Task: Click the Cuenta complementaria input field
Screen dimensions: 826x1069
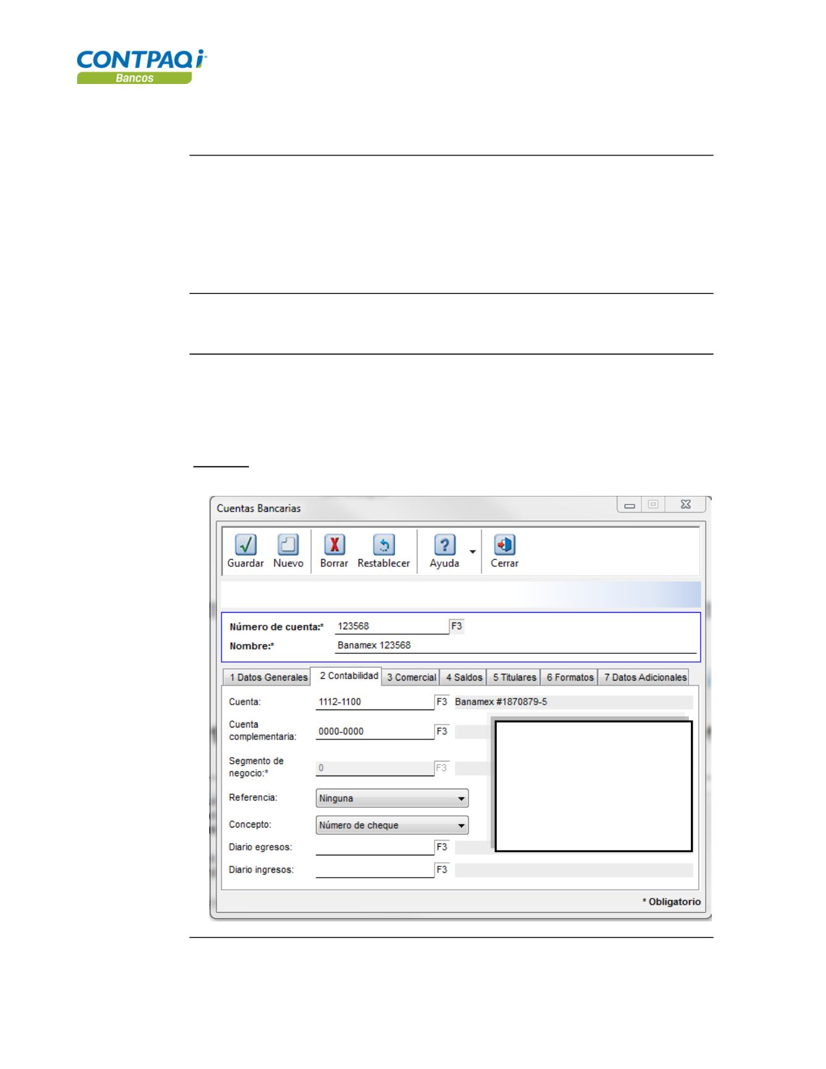Action: coord(374,732)
